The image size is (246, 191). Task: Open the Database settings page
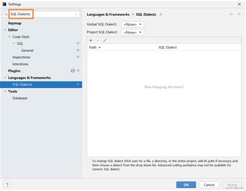(20, 98)
